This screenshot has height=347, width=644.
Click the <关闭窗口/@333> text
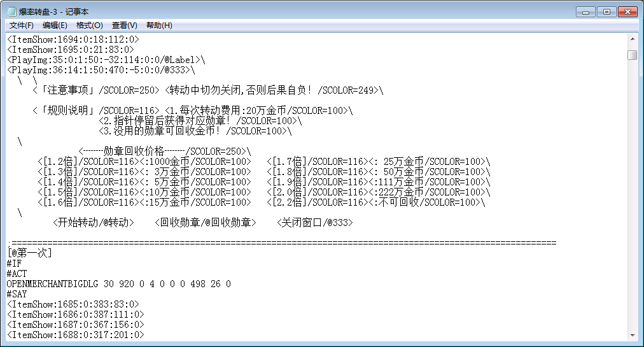314,223
